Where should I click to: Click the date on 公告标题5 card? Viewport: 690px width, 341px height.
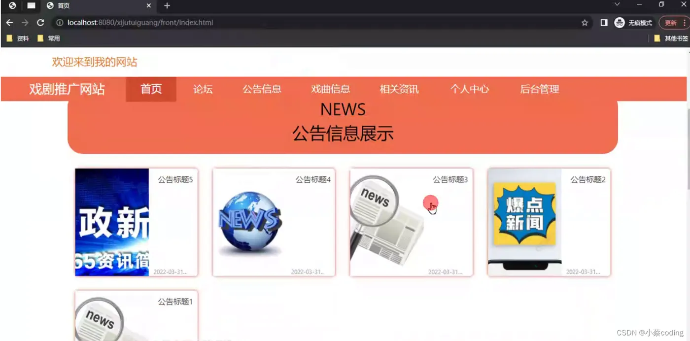(170, 272)
